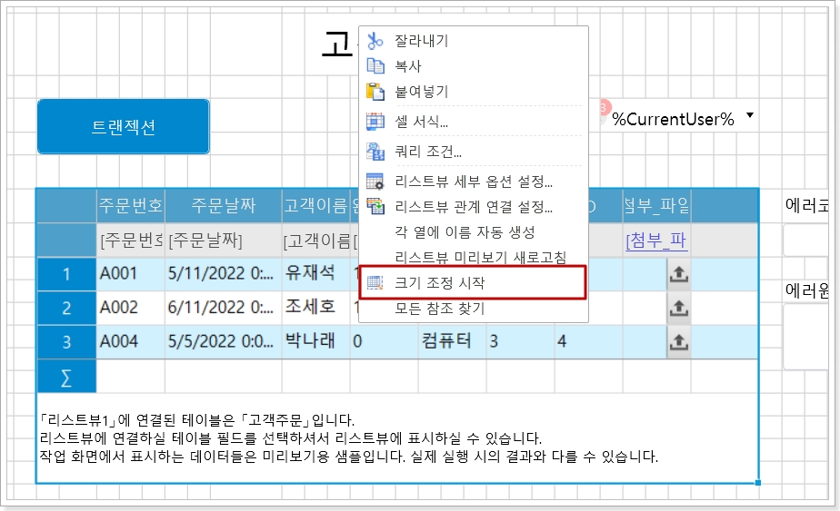Click the ListView detail options icon
The width and height of the screenshot is (840, 511).
coord(375,182)
